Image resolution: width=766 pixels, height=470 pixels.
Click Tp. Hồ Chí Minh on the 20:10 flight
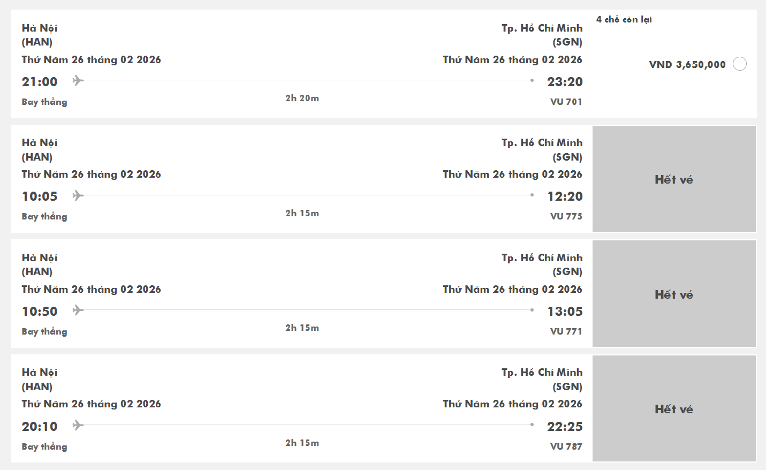(542, 373)
